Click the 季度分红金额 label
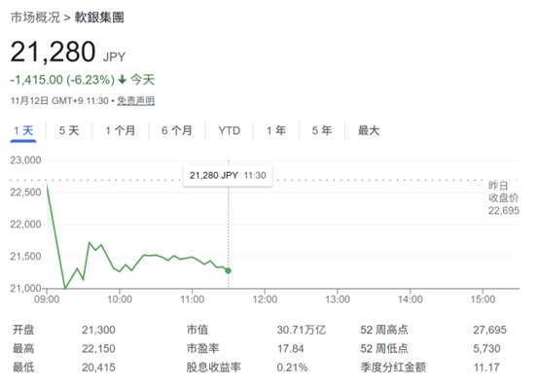This screenshot has height=386, width=539. (393, 368)
